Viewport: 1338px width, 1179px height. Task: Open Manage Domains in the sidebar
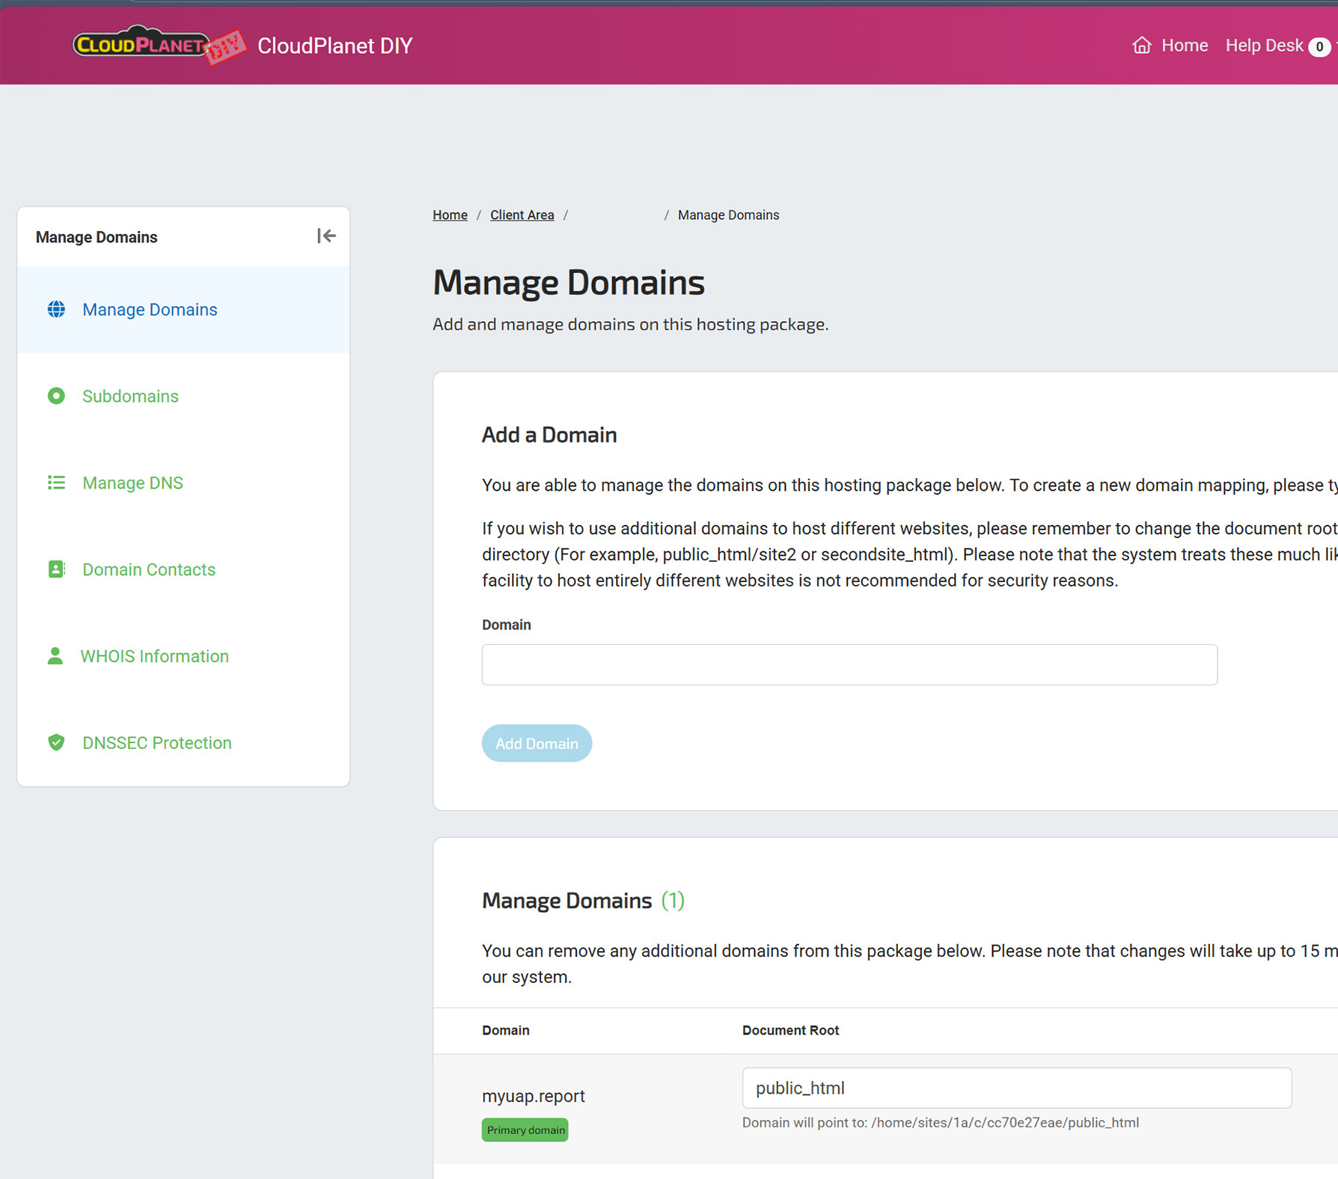tap(183, 310)
